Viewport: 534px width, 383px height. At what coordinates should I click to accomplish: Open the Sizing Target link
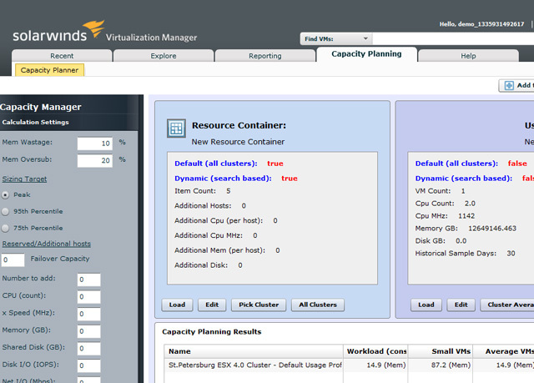(x=24, y=179)
